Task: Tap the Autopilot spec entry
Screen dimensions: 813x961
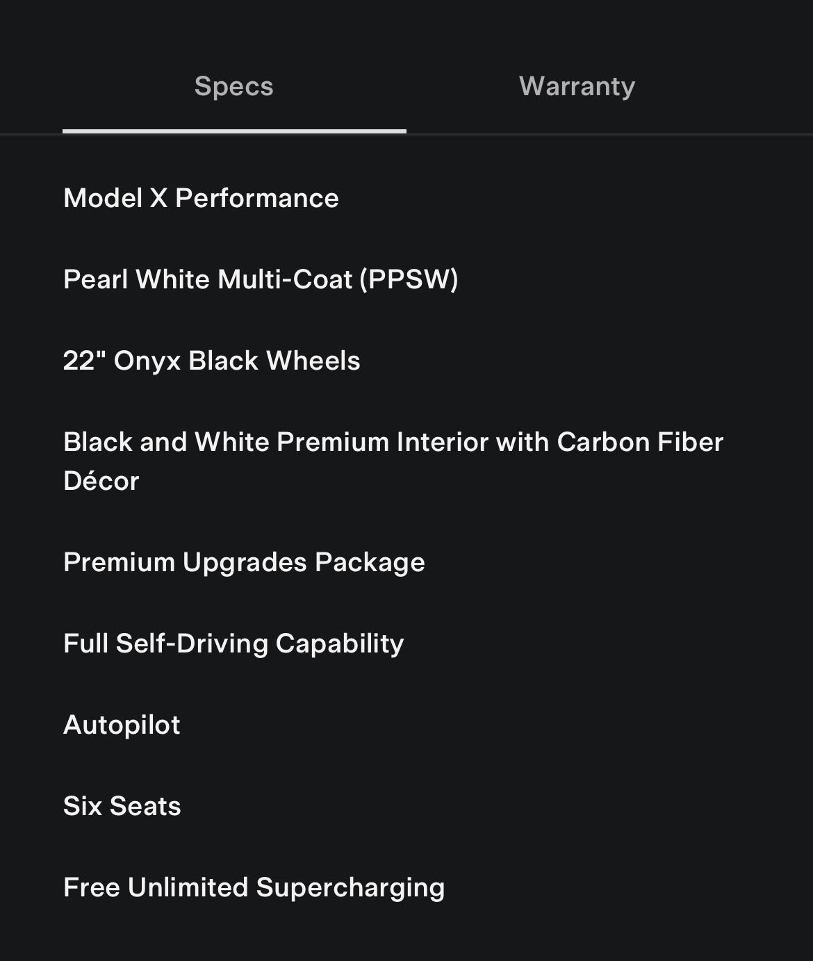Action: (122, 725)
